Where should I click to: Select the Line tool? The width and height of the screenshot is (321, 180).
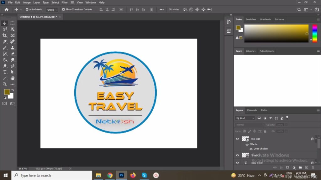(x=4, y=78)
